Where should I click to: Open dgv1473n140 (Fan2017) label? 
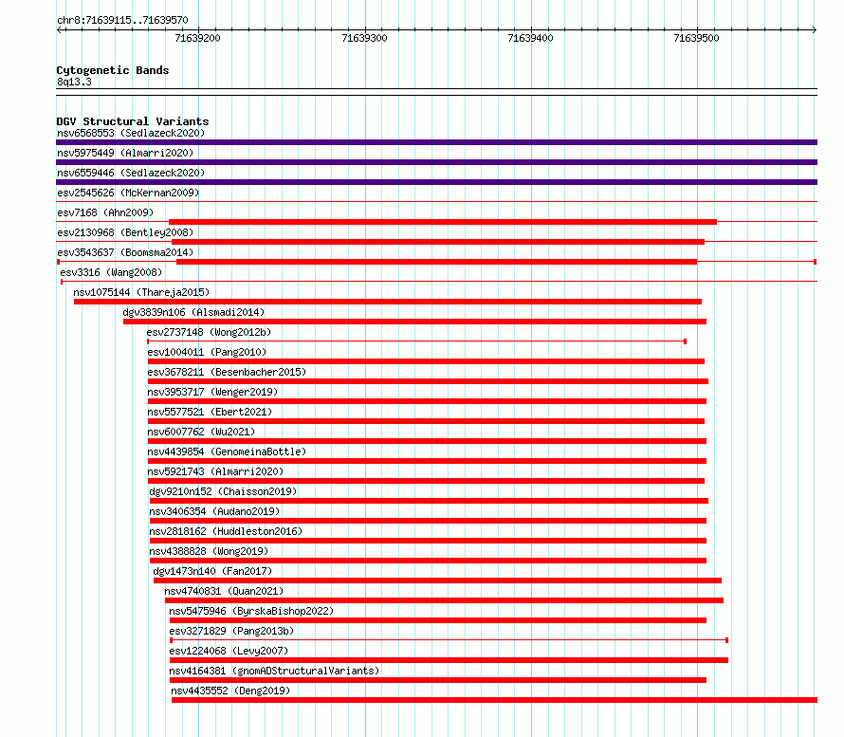click(212, 571)
